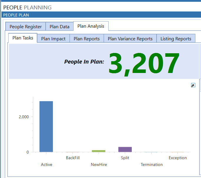The height and width of the screenshot is (178, 201).
Task: Open the People Register tab
Action: coord(26,26)
